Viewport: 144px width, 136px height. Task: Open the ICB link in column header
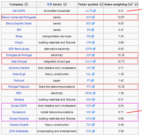pyautogui.click(x=50, y=4)
